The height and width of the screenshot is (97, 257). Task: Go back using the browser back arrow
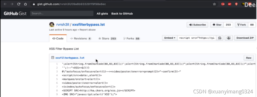(x=5, y=4)
